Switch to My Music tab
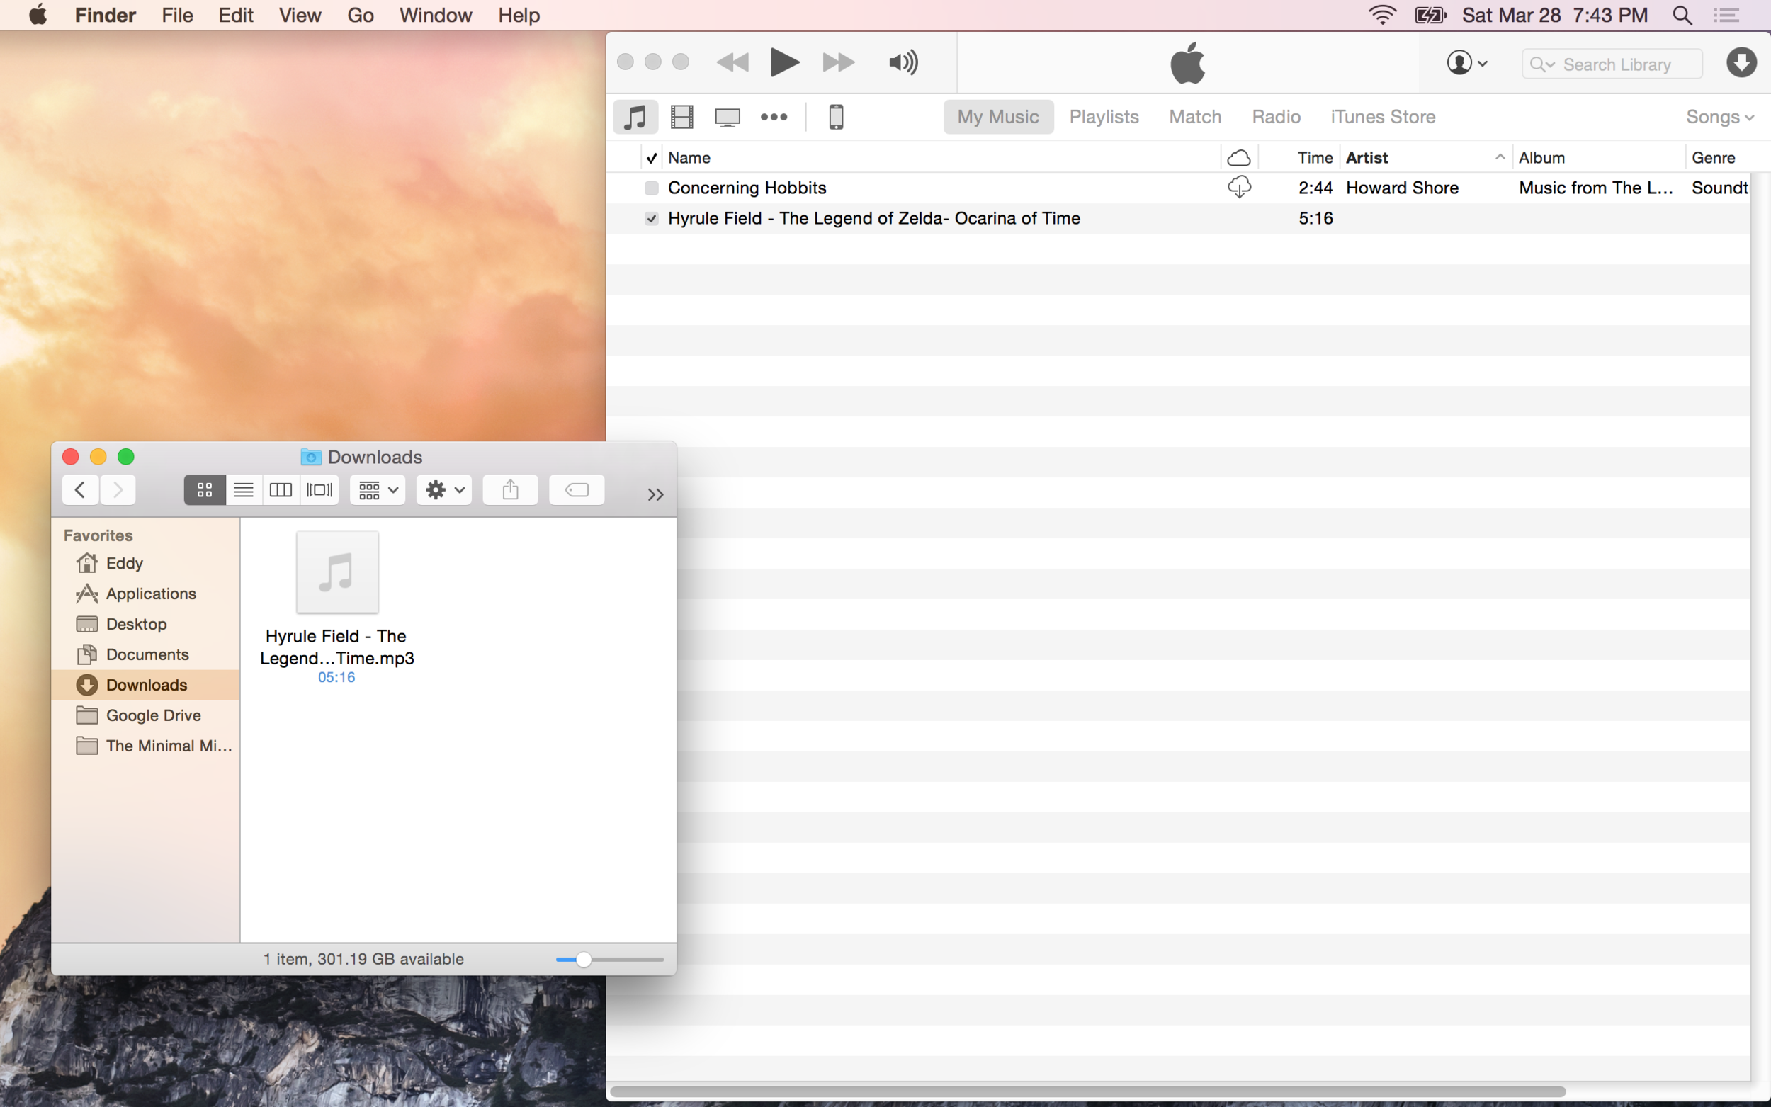1771x1107 pixels. point(998,116)
